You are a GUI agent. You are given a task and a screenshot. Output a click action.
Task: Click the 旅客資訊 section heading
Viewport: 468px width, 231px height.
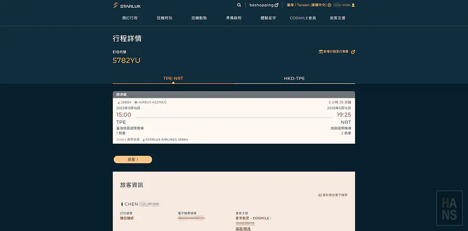(x=132, y=185)
